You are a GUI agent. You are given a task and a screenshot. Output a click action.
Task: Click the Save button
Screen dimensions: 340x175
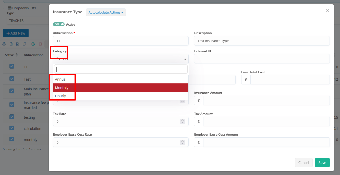322,163
